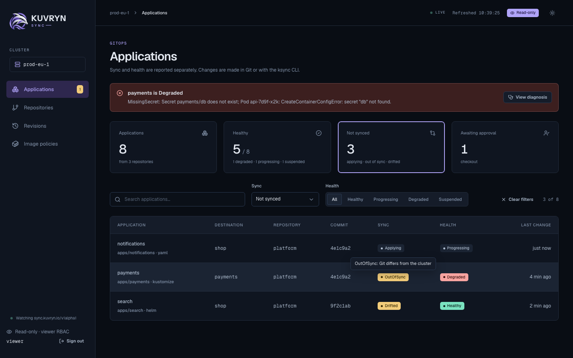Open the notifications application row
Viewport: 573px width, 358px height.
(x=334, y=248)
